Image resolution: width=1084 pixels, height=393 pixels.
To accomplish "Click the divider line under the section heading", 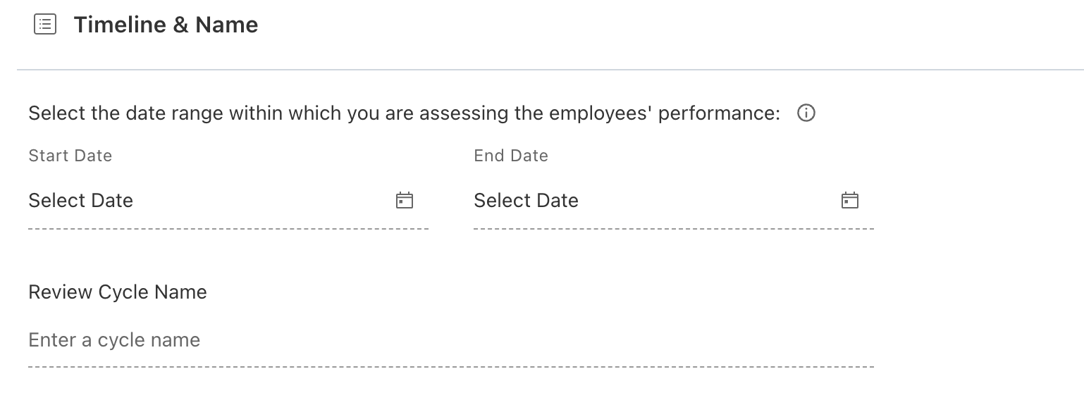I will click(x=550, y=70).
